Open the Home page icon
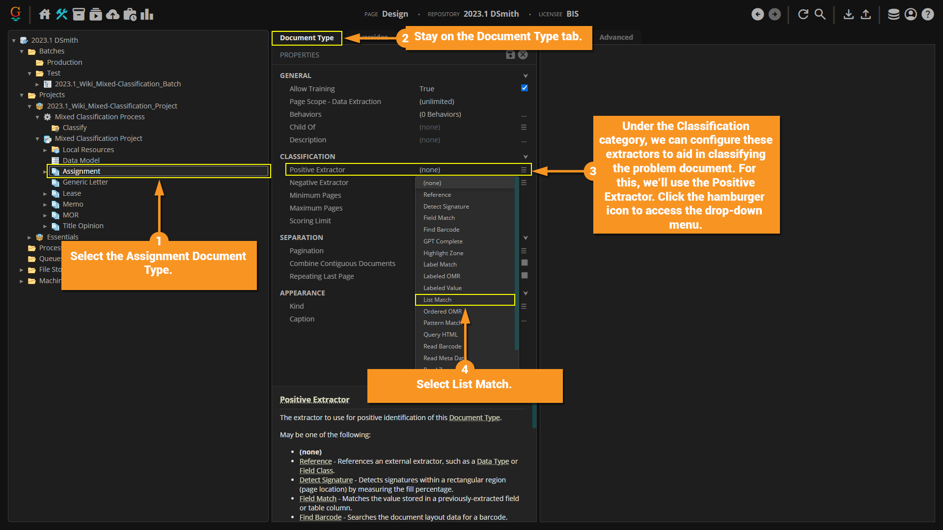 45,14
